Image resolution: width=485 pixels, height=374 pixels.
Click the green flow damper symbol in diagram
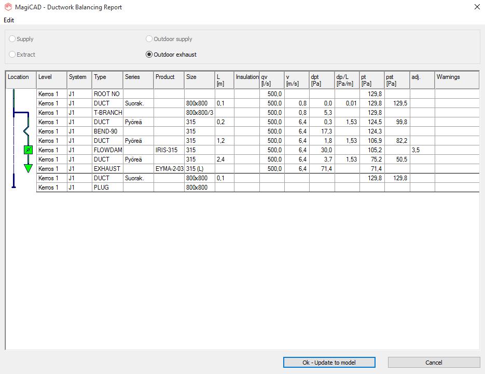coord(28,150)
